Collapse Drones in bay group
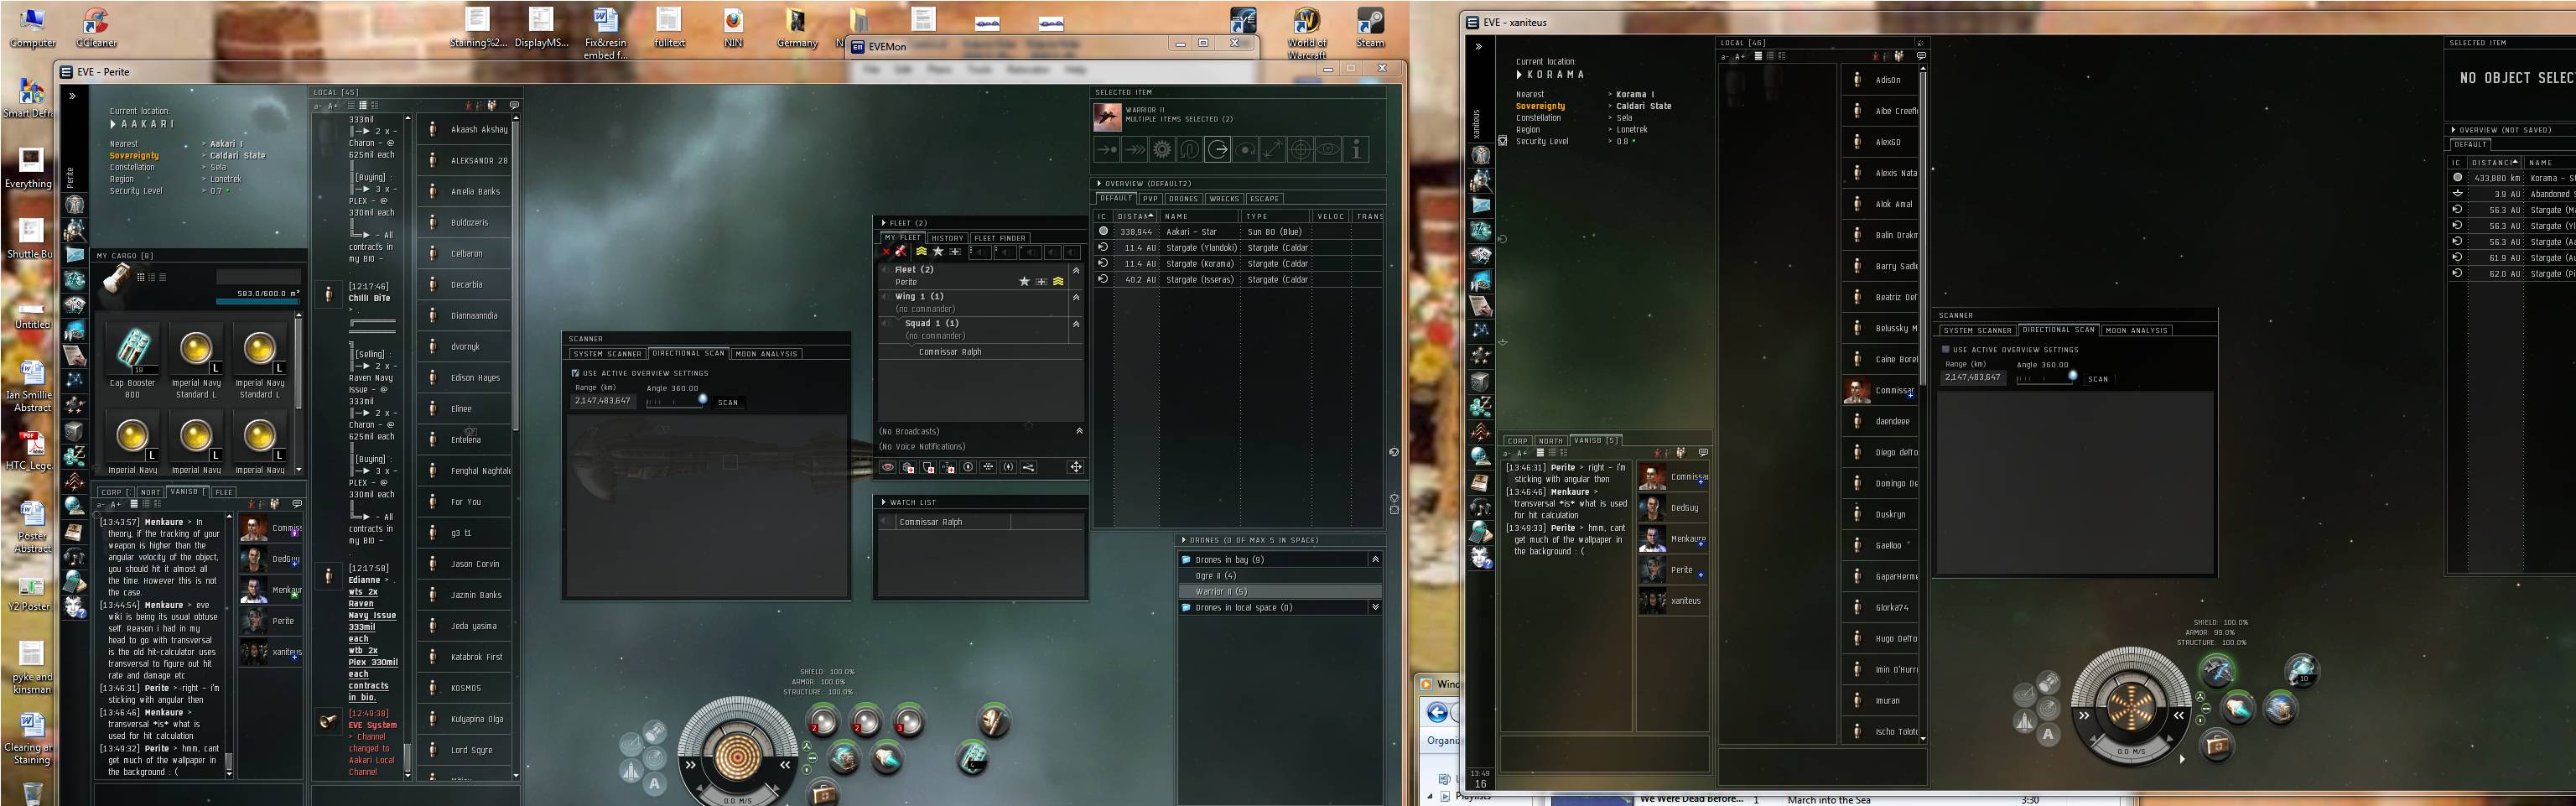2576x806 pixels. pos(1375,560)
